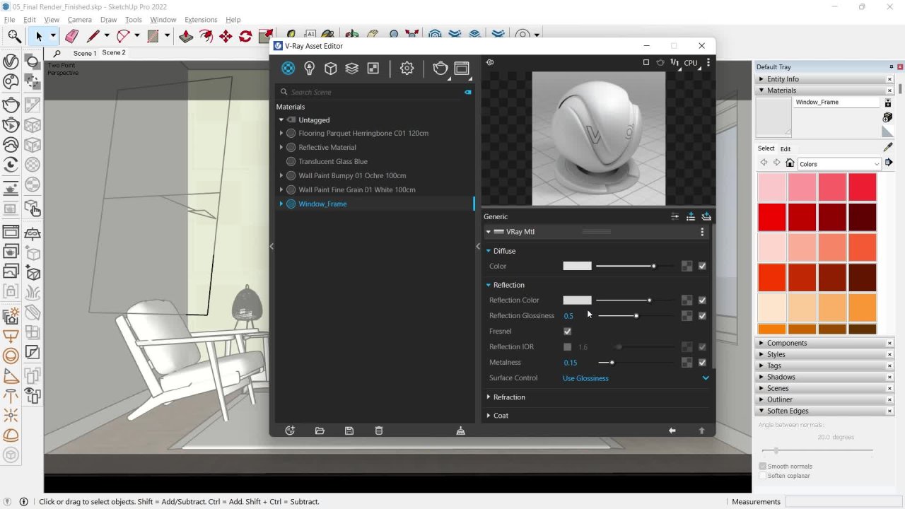Expand Reflective Material tree item
The width and height of the screenshot is (905, 509).
281,147
